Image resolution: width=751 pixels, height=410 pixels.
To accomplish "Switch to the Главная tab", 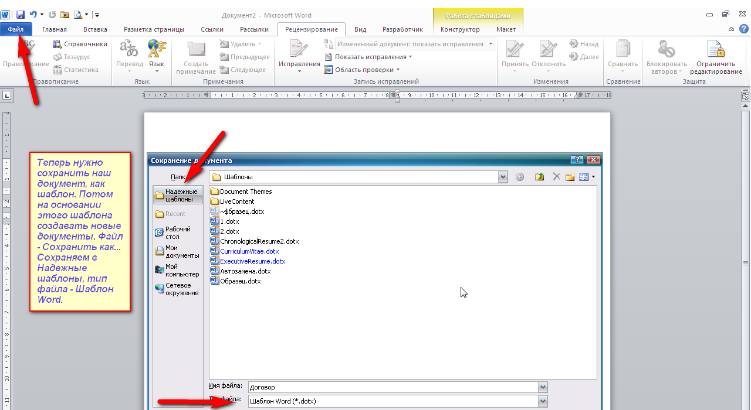I will point(55,29).
